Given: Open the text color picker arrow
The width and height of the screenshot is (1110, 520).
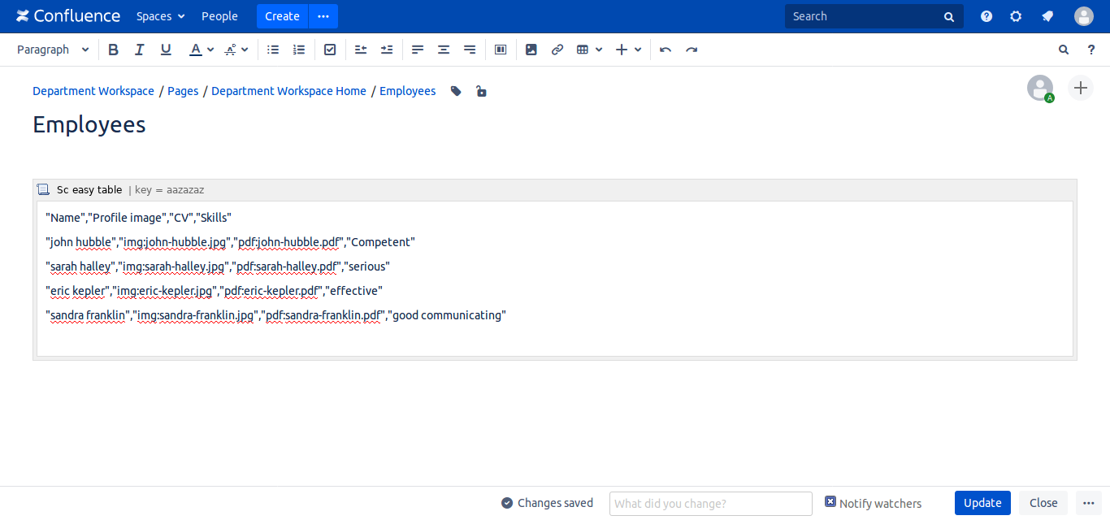Looking at the screenshot, I should 210,50.
